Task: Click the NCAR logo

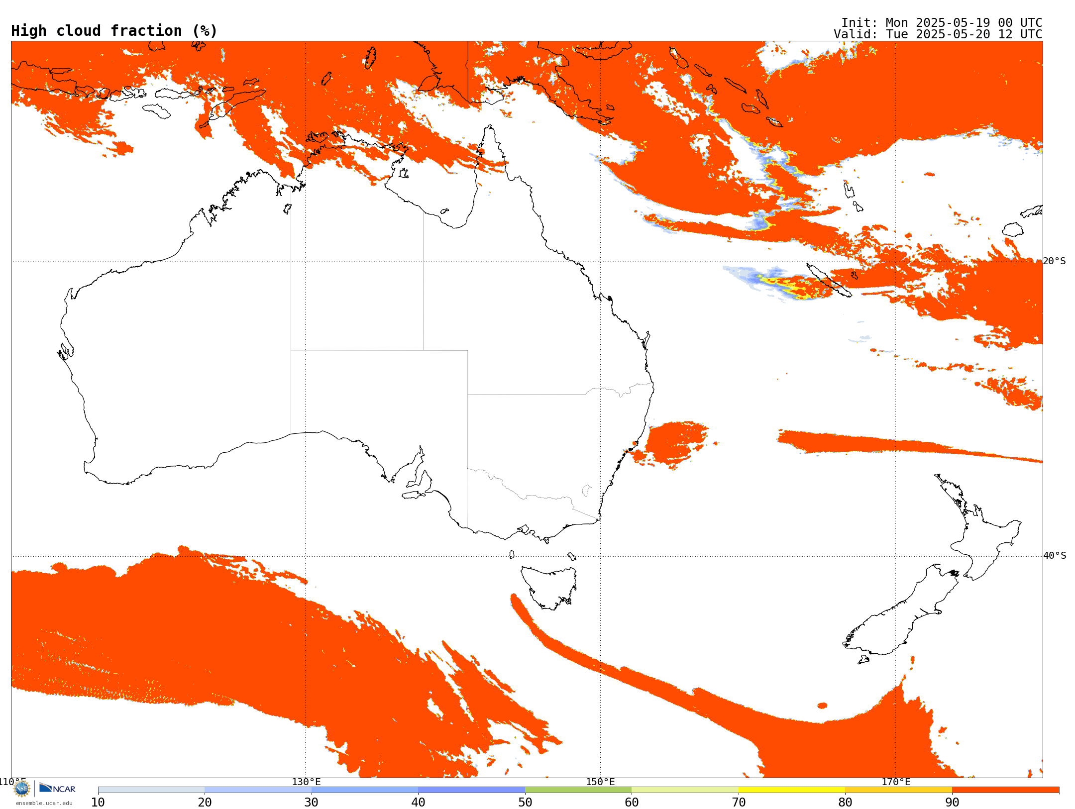Action: (57, 788)
